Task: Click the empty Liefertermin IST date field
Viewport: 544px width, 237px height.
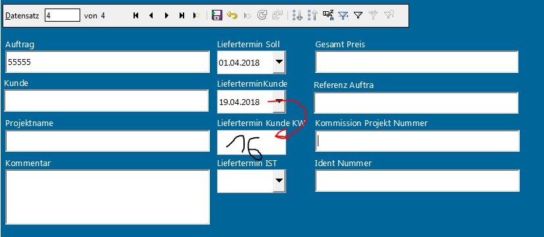Action: coord(245,181)
